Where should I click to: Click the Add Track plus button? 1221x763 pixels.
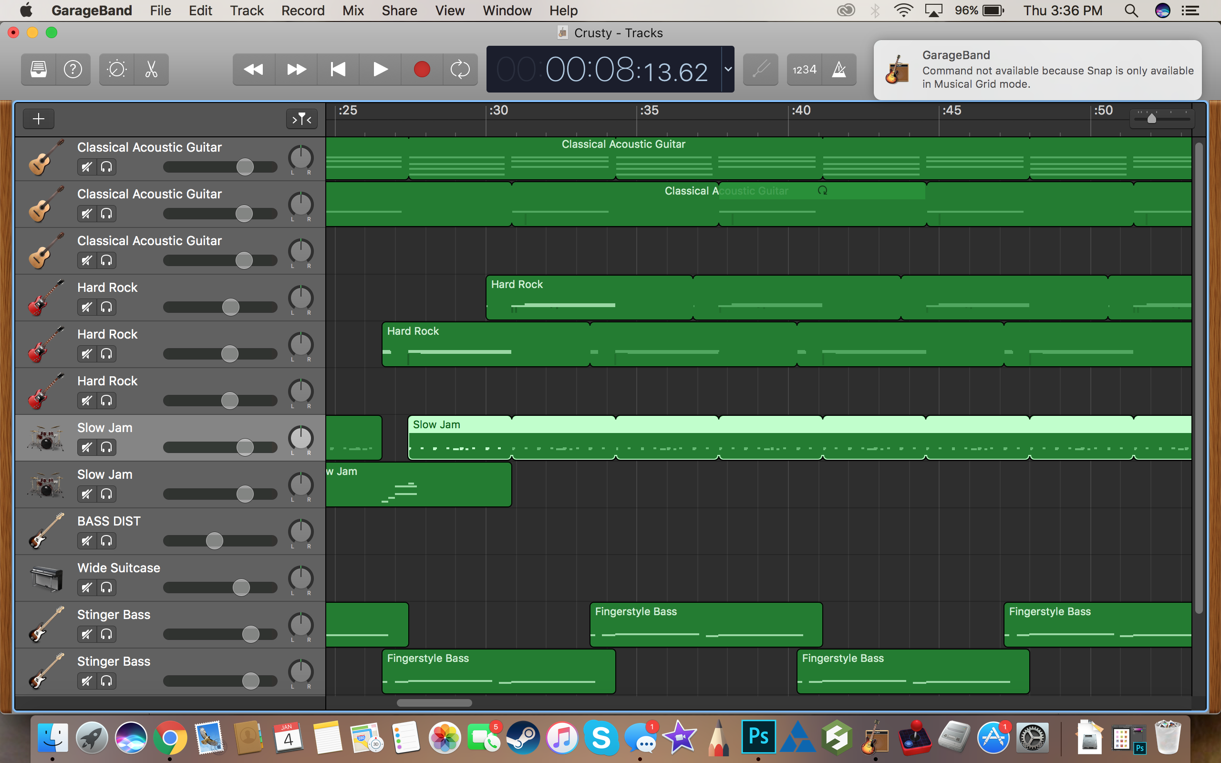coord(38,119)
